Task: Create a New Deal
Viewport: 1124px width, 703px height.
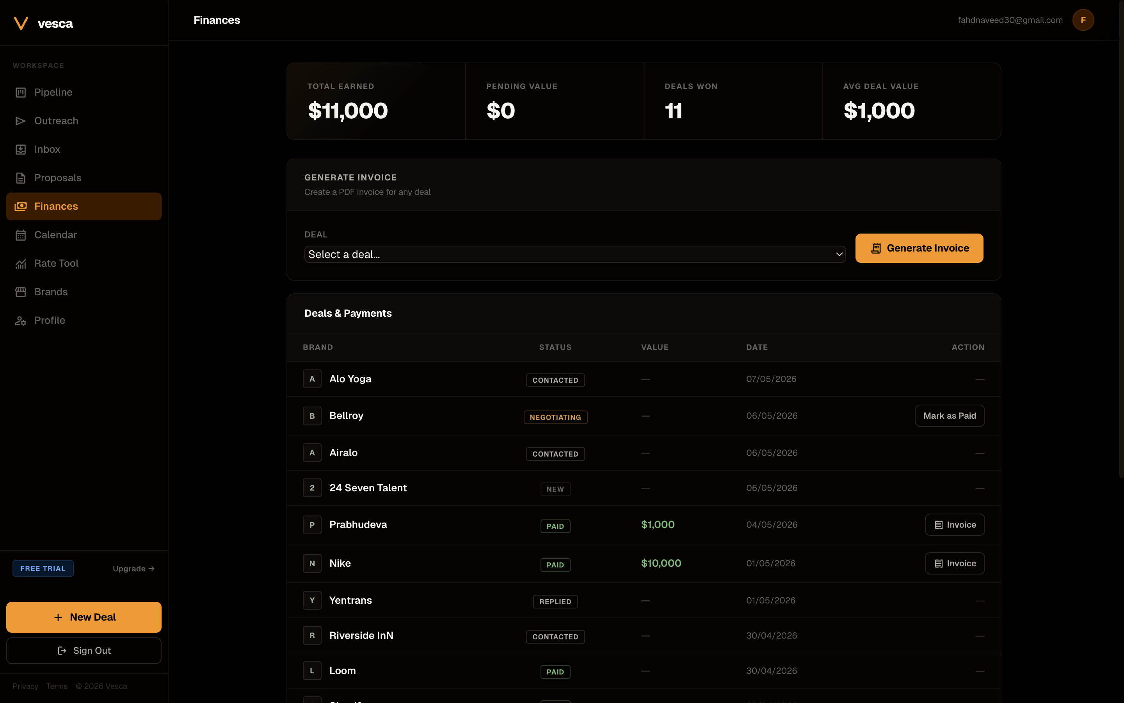Action: tap(84, 617)
